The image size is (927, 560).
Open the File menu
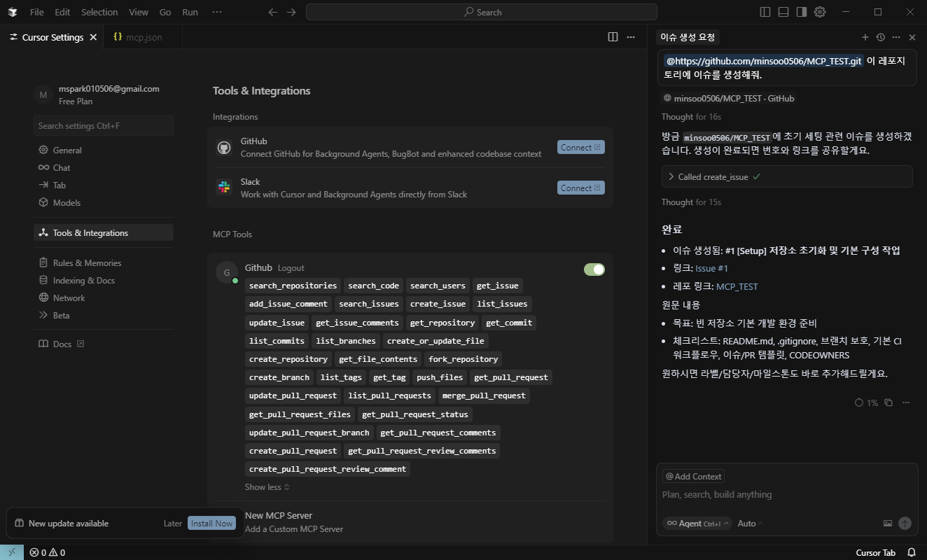[37, 12]
